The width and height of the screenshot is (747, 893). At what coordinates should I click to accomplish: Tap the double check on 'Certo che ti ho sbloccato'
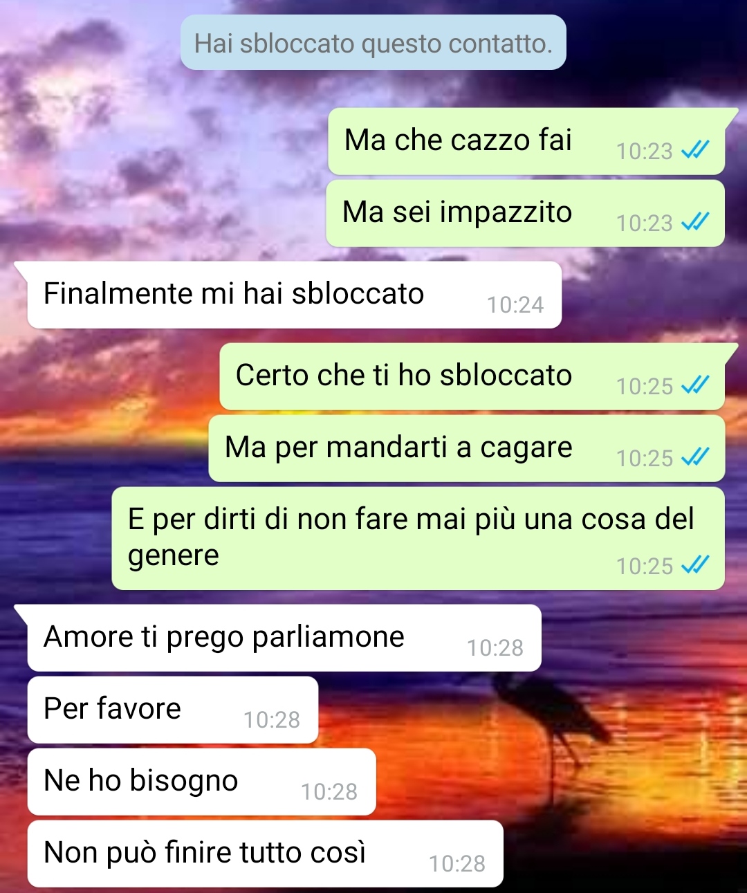tap(695, 385)
